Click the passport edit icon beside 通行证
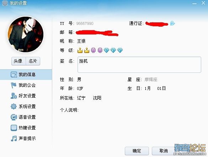The image size is (208, 157). (x=172, y=23)
